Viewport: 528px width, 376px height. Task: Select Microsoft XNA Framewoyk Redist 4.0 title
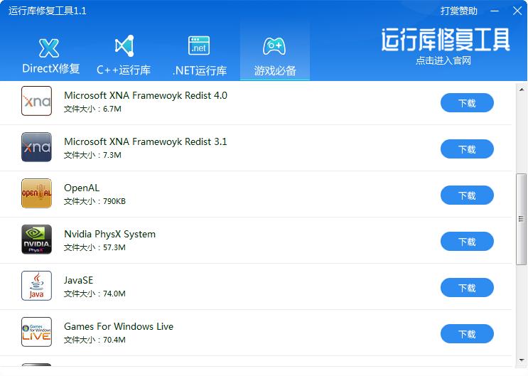(x=146, y=95)
